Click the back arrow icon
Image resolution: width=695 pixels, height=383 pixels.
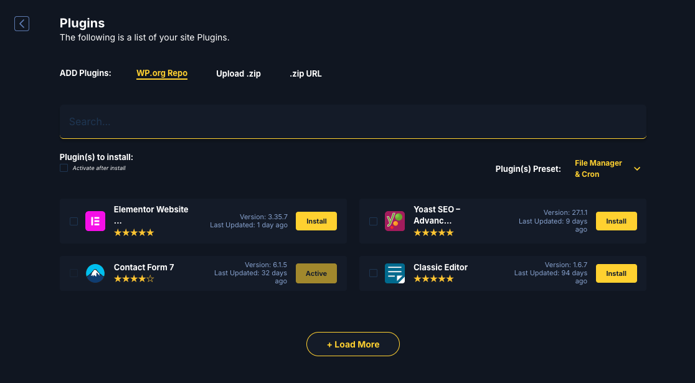(22, 24)
